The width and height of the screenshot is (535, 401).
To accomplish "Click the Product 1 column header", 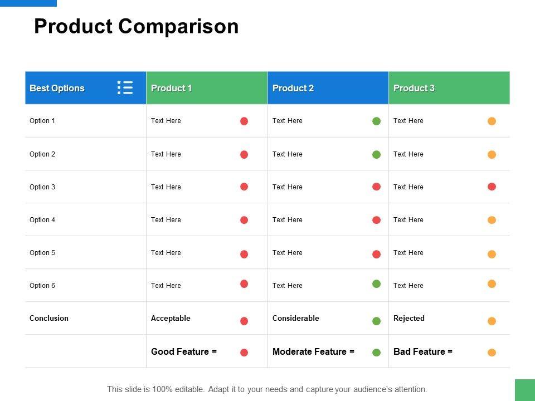I will pos(172,88).
